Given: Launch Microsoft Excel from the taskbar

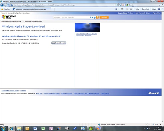Looking at the screenshot, I should coord(43,128).
